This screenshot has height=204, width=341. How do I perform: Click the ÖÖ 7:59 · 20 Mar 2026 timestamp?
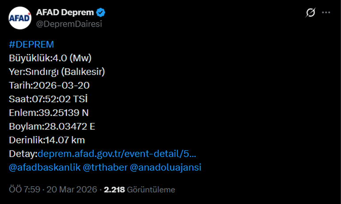[x=53, y=189]
